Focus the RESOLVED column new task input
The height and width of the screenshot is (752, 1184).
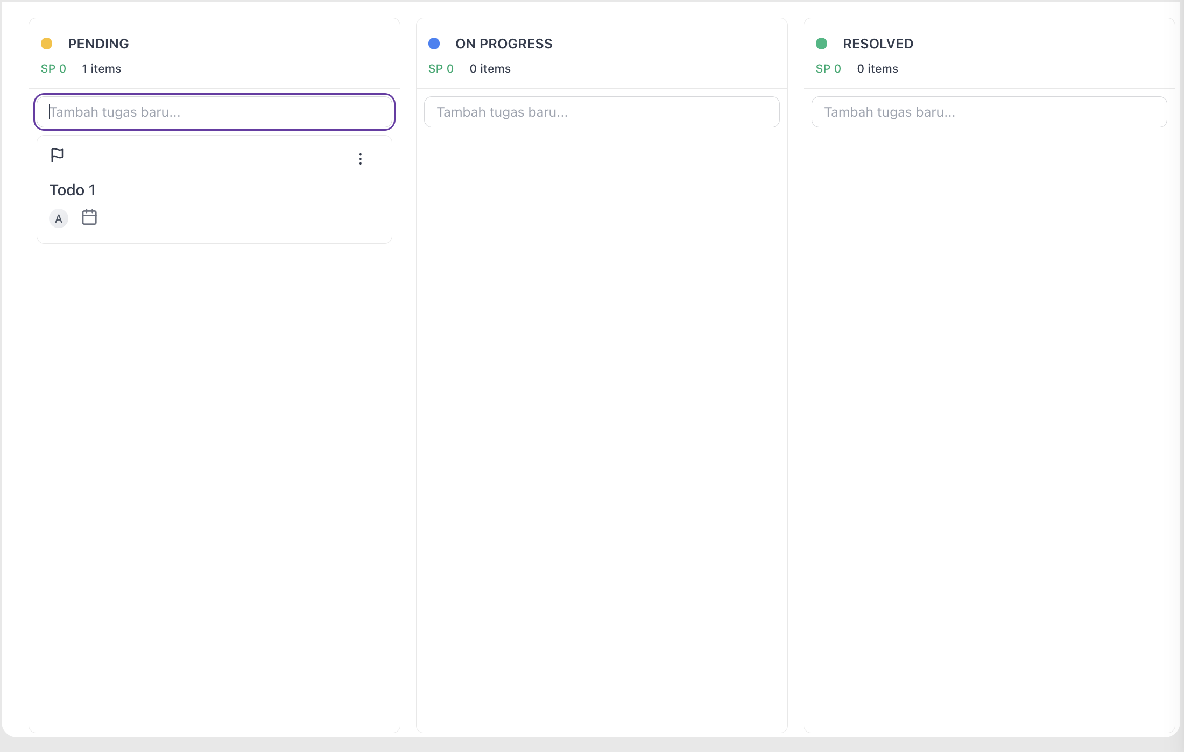(989, 112)
